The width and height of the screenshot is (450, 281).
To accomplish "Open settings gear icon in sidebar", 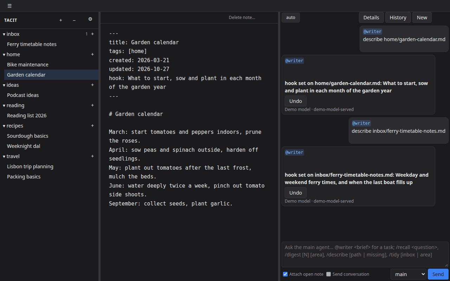I will point(90,19).
